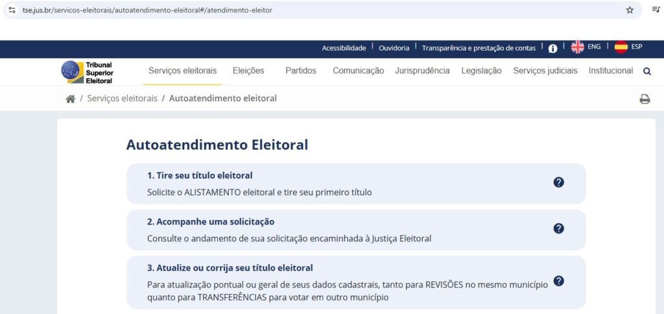Image resolution: width=664 pixels, height=314 pixels.
Task: Click the Autoatendimento eleitoral breadcrumb text
Action: point(223,99)
